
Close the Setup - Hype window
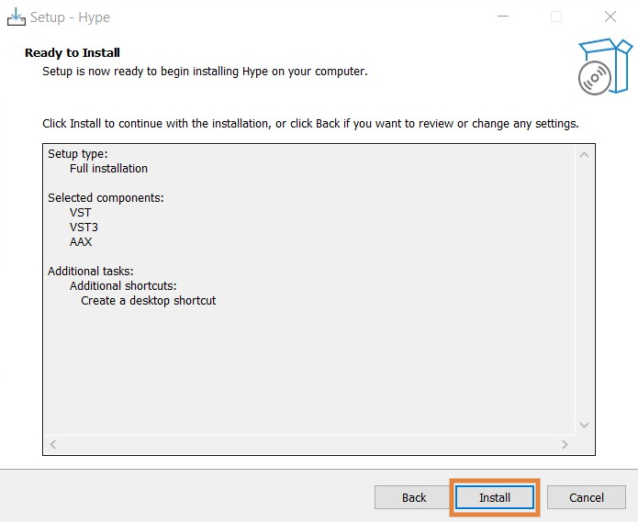pyautogui.click(x=610, y=17)
